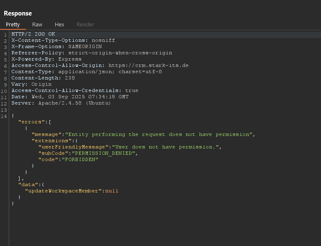This screenshot has height=246, width=321.
Task: Click line number 1 in the gutter
Action: [5, 35]
